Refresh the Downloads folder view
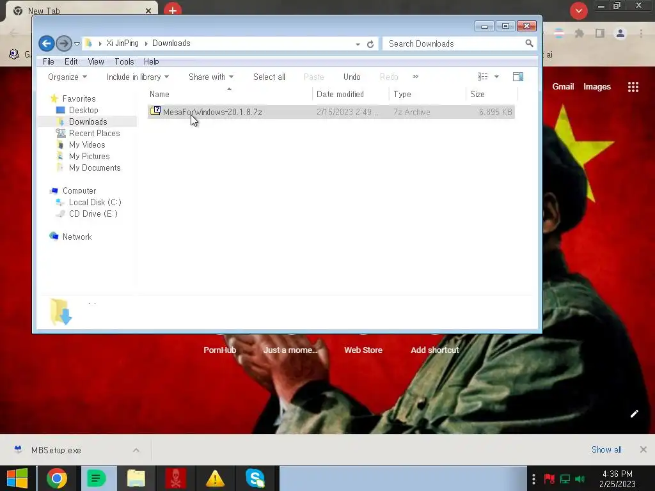 (x=370, y=44)
